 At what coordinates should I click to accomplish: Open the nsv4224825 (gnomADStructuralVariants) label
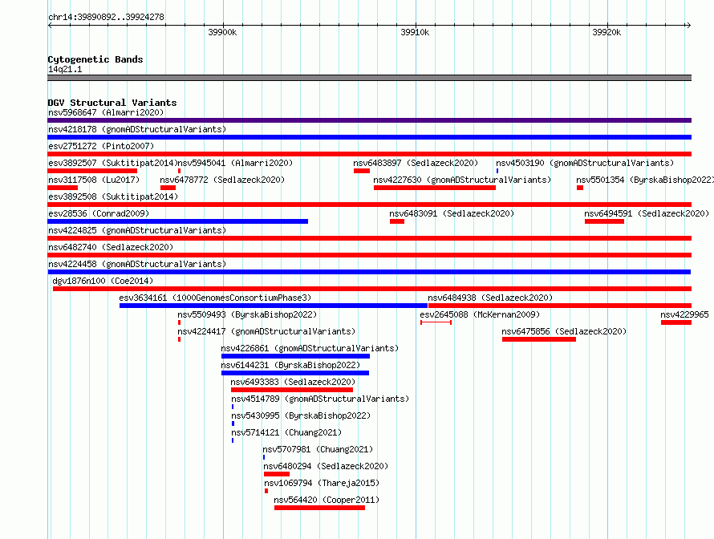coord(137,230)
